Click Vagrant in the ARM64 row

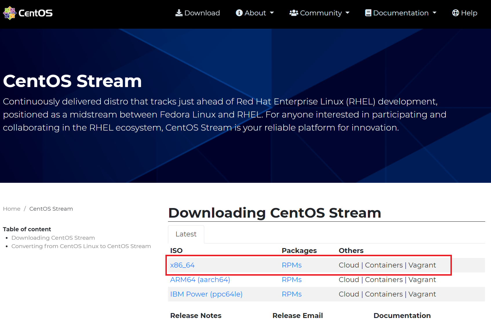tap(422, 280)
